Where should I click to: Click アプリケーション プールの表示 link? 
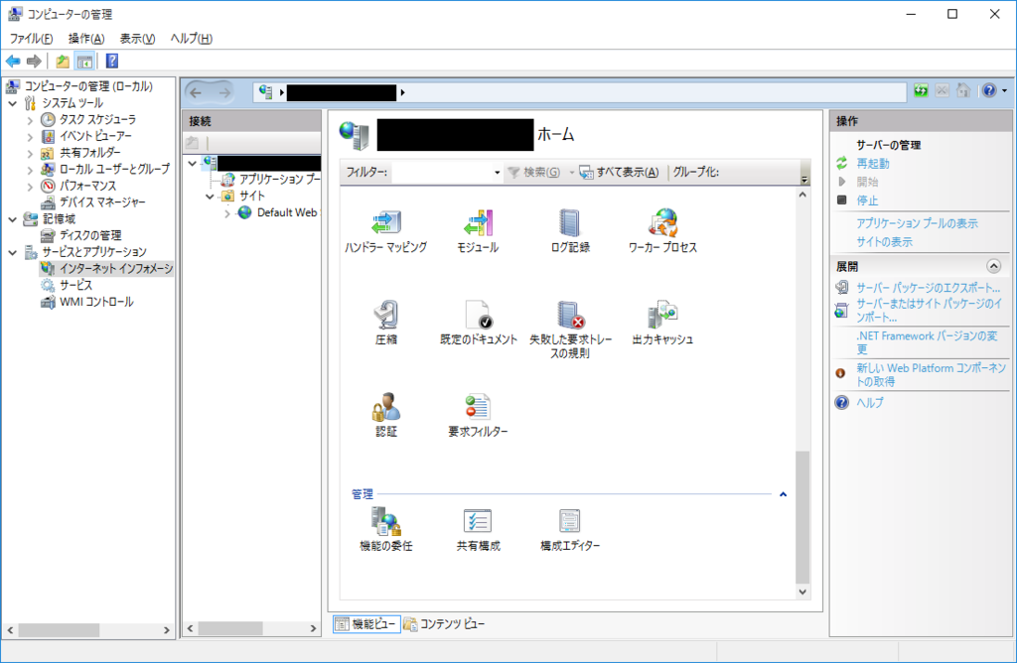(x=917, y=223)
